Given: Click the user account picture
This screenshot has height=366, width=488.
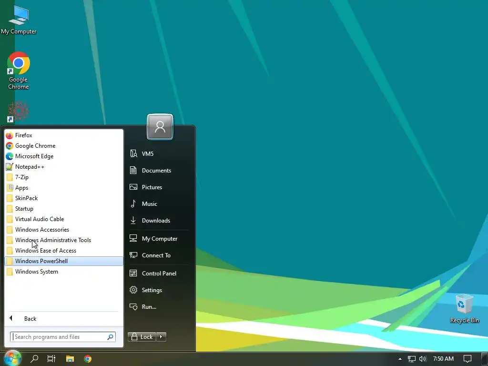Looking at the screenshot, I should tap(160, 127).
